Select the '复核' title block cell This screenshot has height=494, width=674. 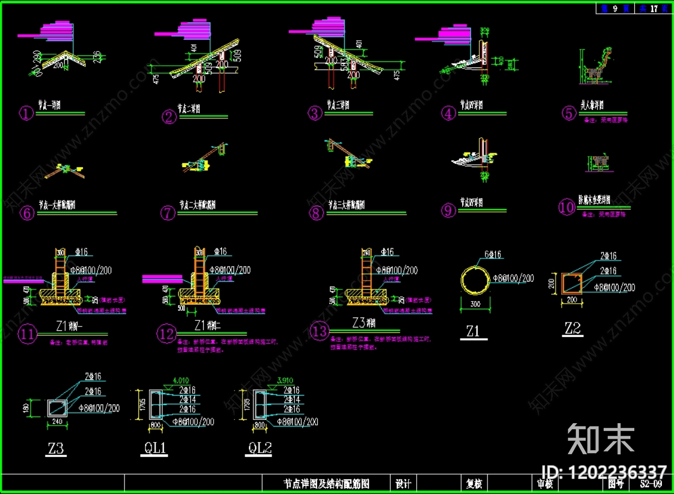click(474, 484)
